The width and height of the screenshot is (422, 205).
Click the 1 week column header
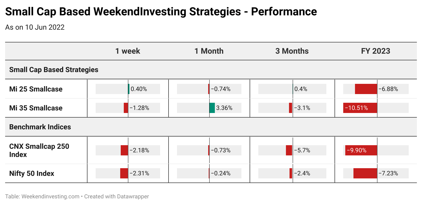coord(128,51)
